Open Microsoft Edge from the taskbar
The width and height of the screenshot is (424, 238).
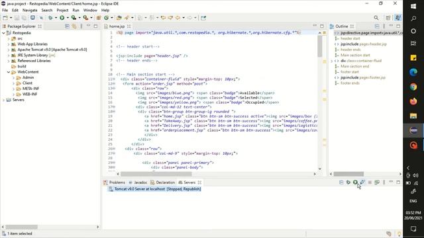413,72
